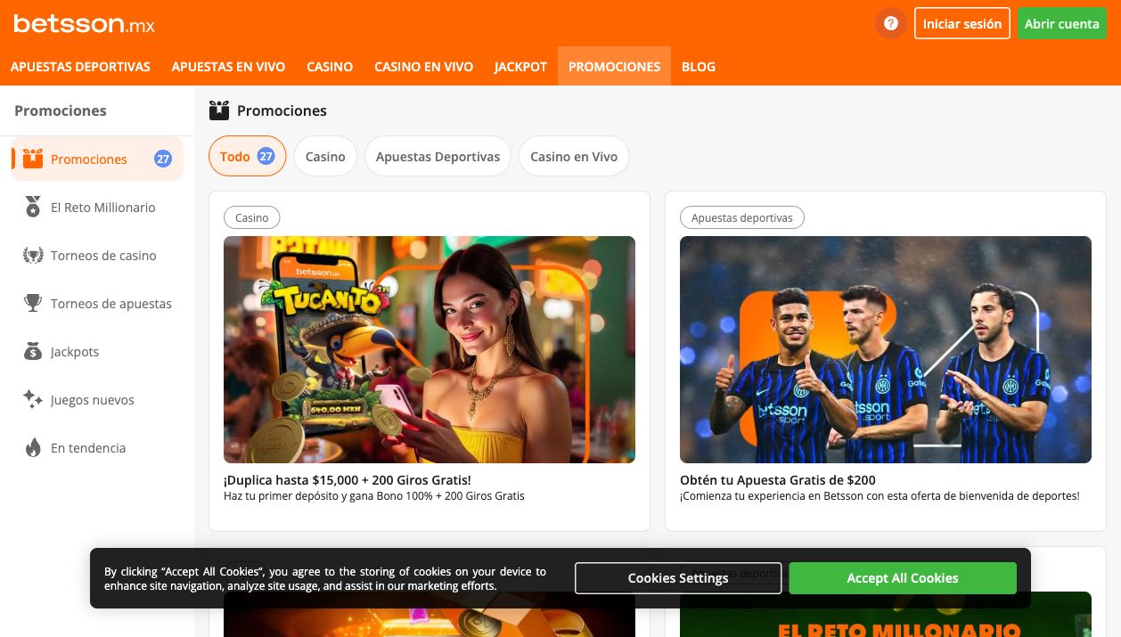Click Accept All Cookies button
Image resolution: width=1121 pixels, height=637 pixels.
click(x=903, y=578)
